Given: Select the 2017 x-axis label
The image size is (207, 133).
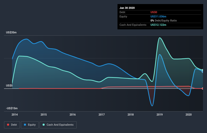Looking at the screenshot, I should click(x=102, y=115).
